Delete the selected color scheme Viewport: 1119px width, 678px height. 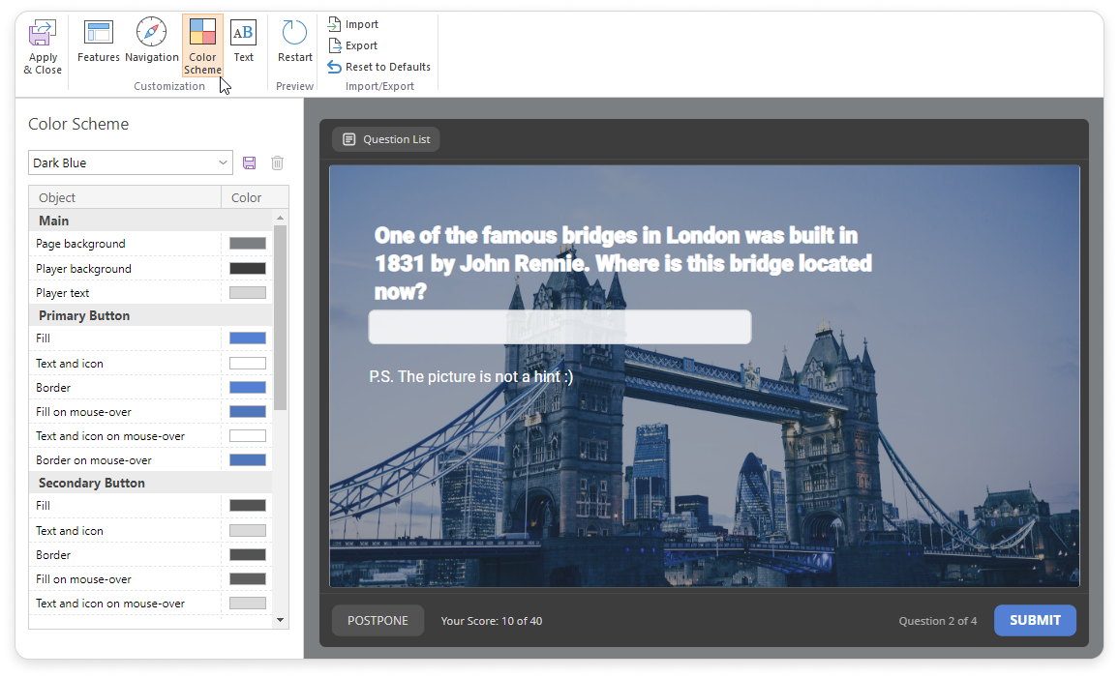point(278,163)
